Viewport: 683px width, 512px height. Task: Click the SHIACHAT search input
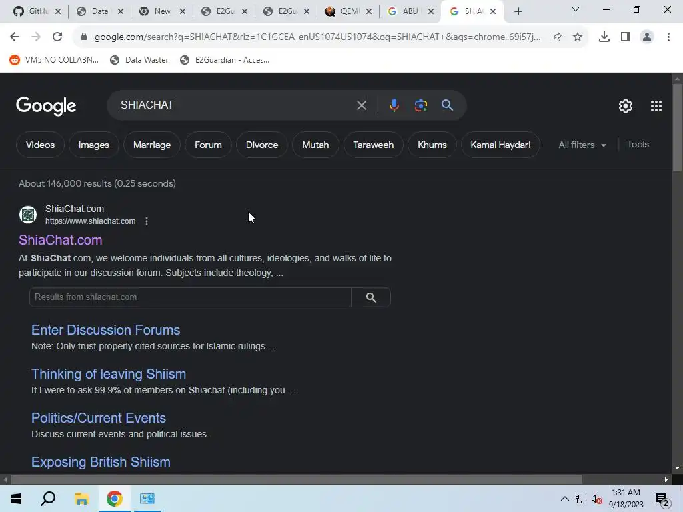tap(235, 105)
